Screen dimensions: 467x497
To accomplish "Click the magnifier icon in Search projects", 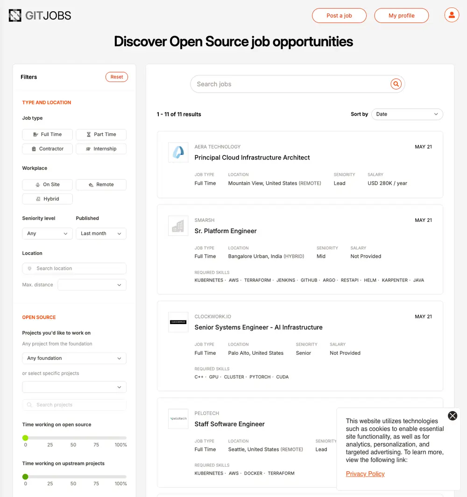I will point(29,405).
